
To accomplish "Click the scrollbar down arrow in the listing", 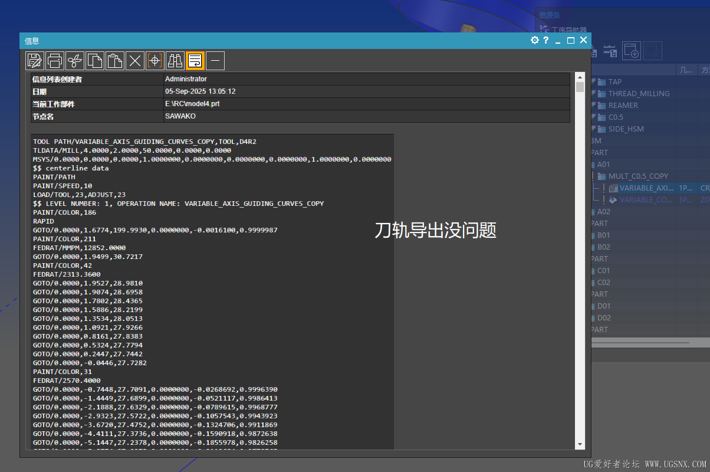I will click(580, 444).
